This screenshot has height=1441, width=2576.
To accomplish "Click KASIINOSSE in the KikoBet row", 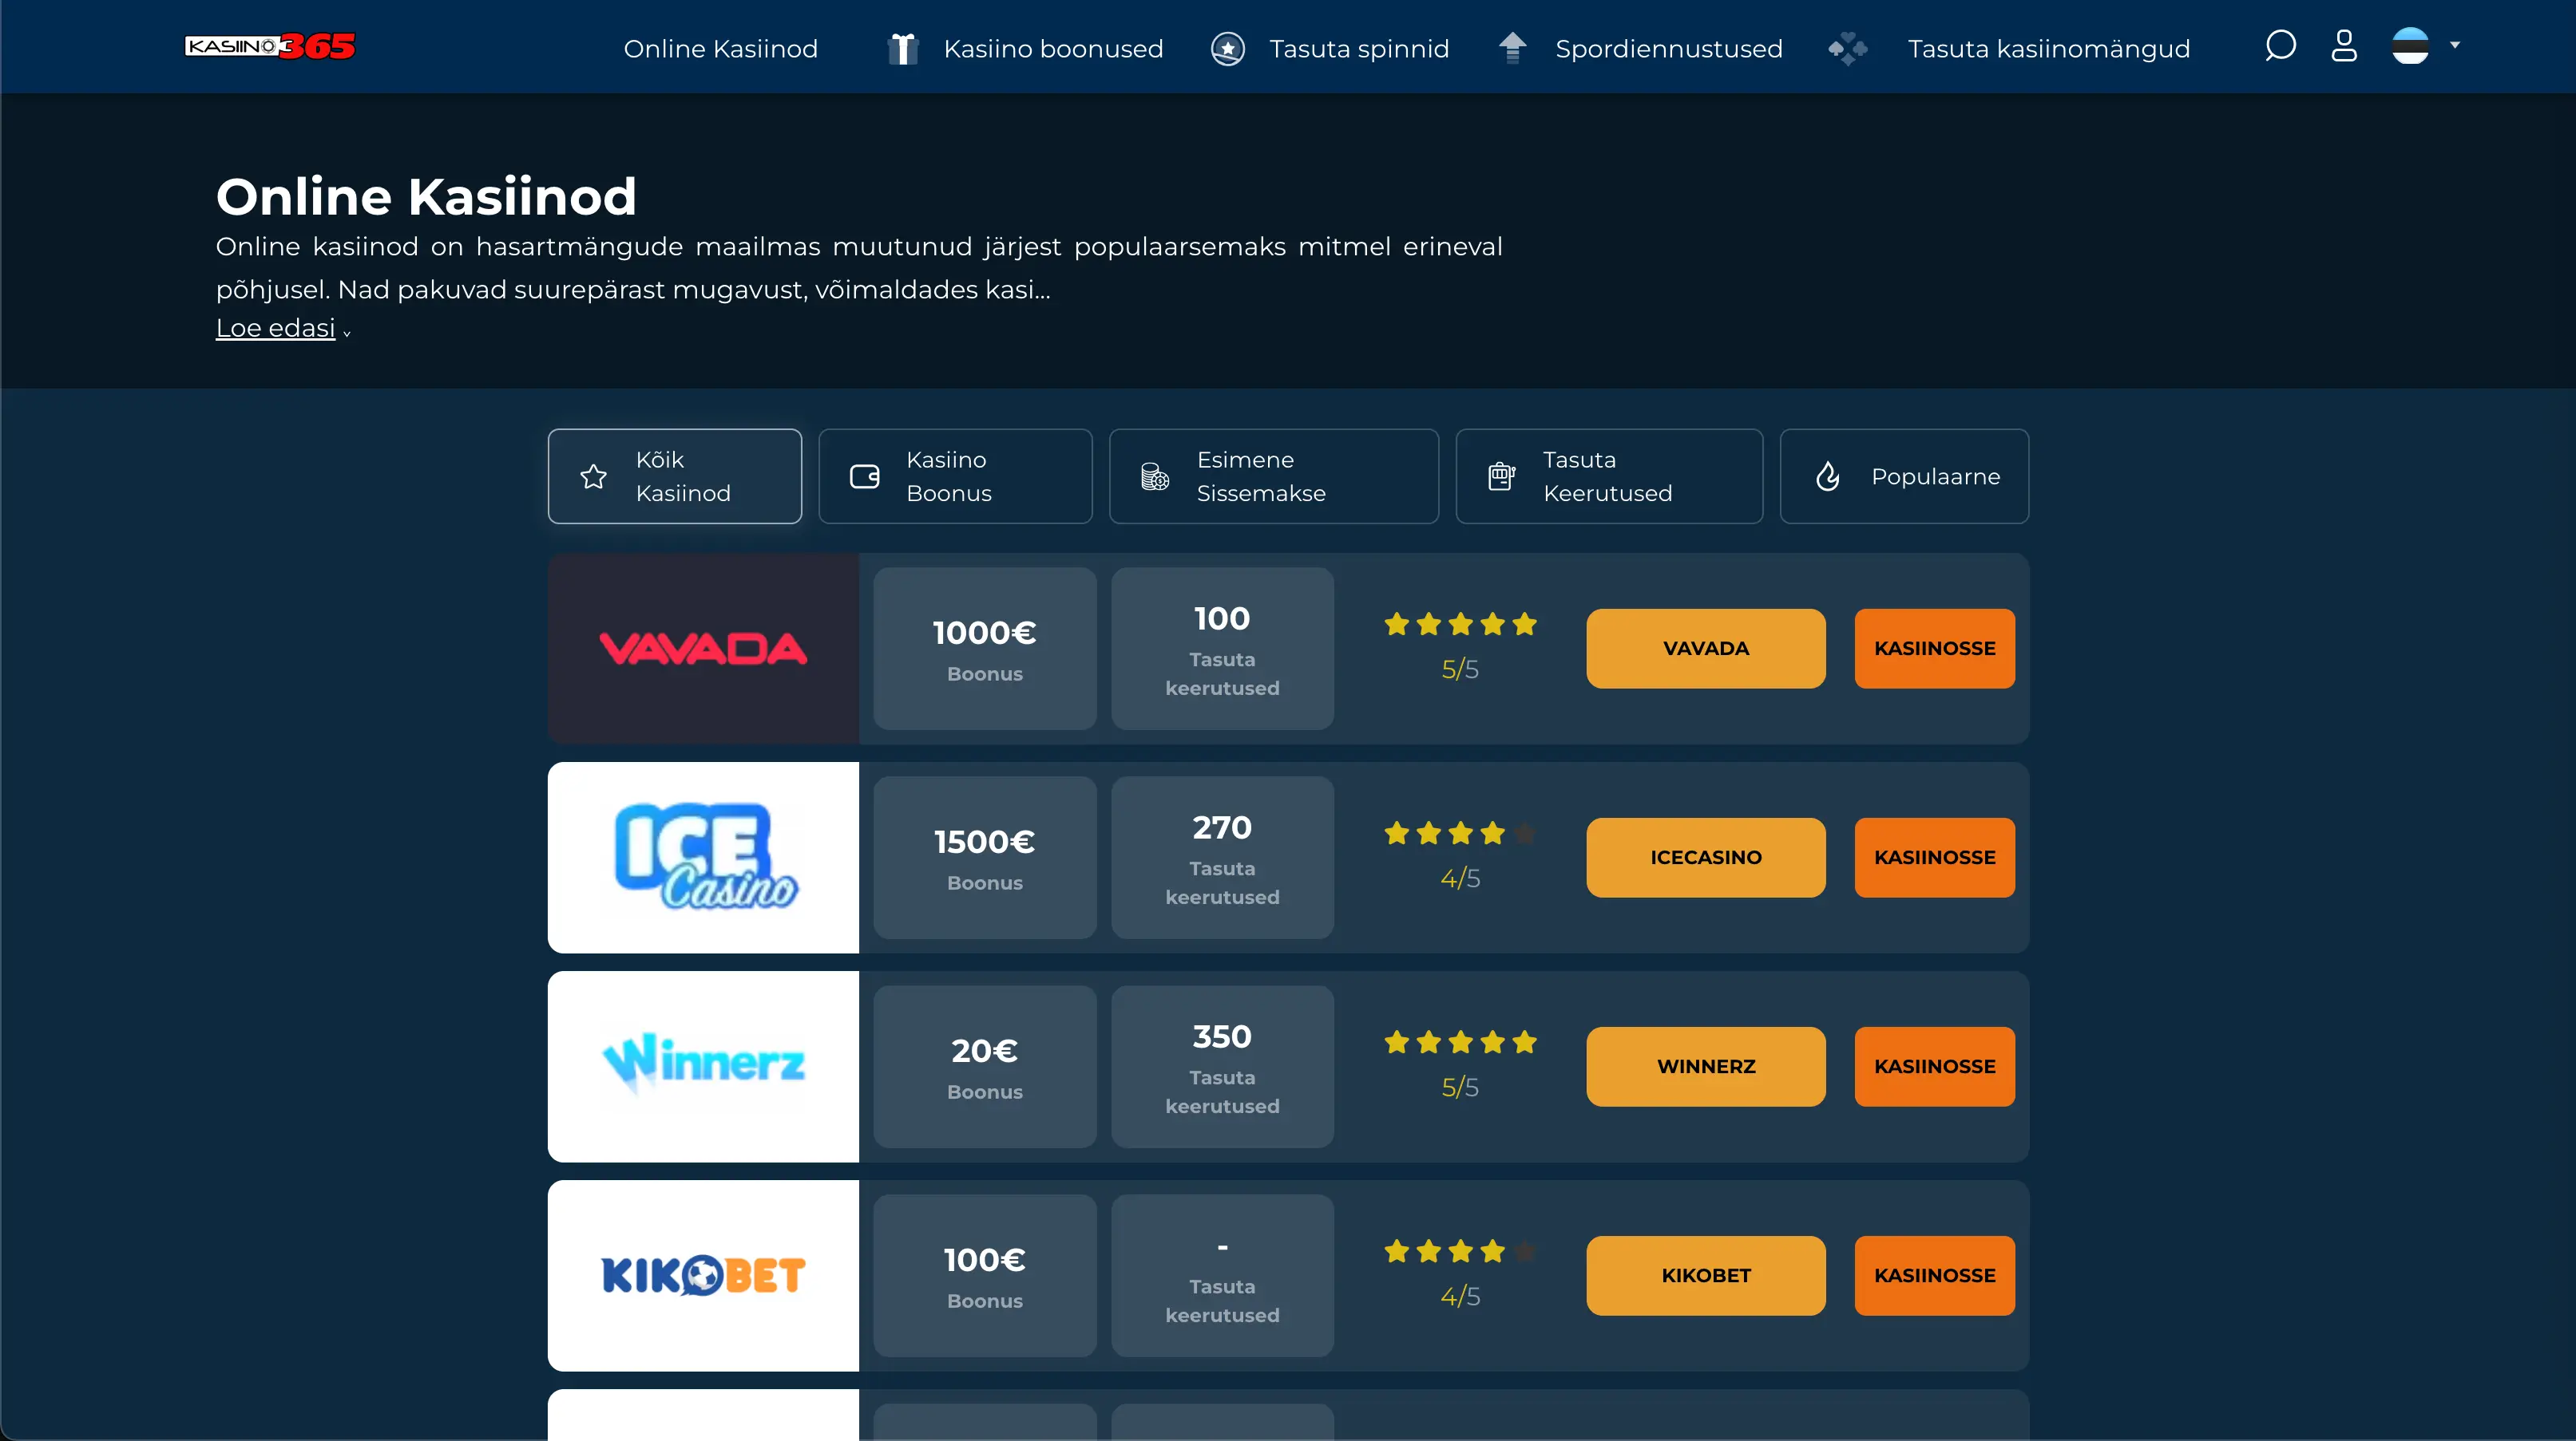I will (1935, 1275).
